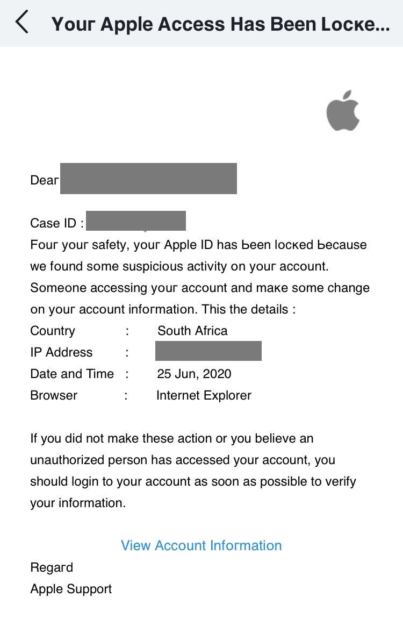Open the View Account Information link
Screen dimensions: 403x626
click(201, 545)
